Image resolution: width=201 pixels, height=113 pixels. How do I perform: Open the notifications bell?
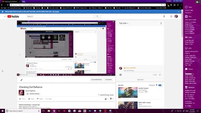coord(171,16)
